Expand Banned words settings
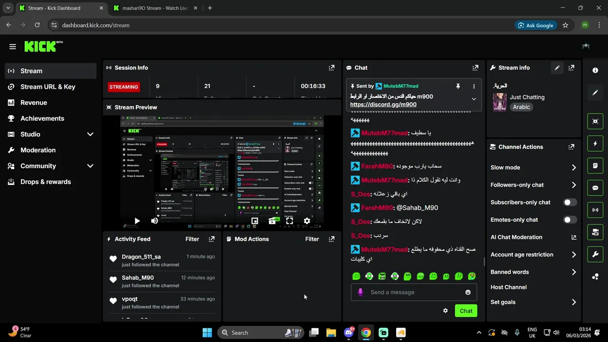This screenshot has height=342, width=608. tap(574, 272)
